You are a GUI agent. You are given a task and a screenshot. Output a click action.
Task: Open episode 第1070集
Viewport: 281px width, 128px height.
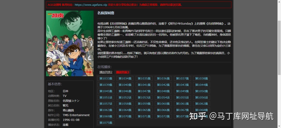tap(125, 116)
